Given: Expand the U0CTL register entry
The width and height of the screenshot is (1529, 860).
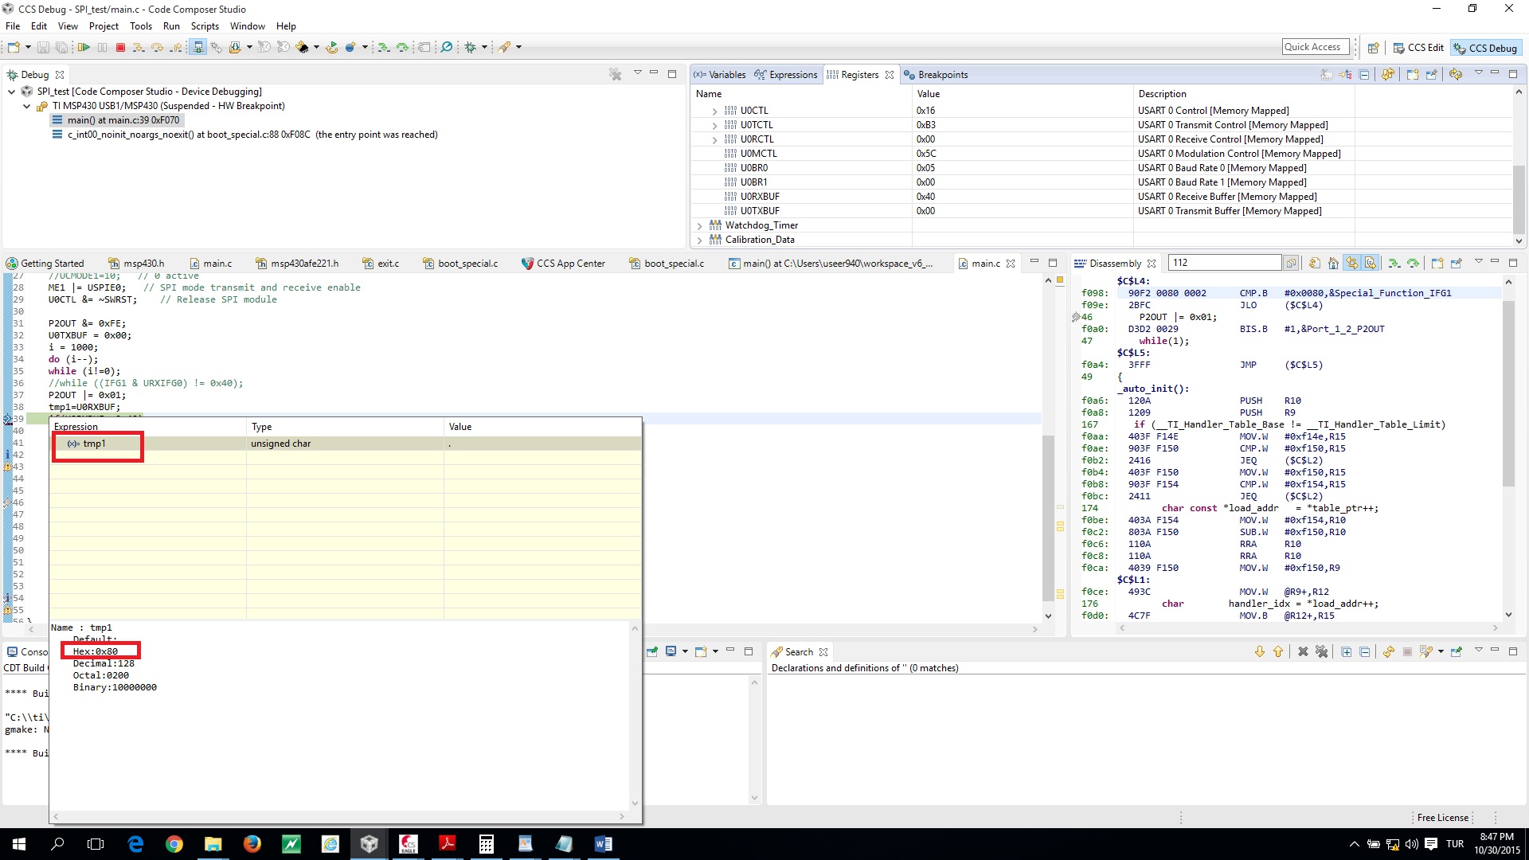Looking at the screenshot, I should pos(714,111).
